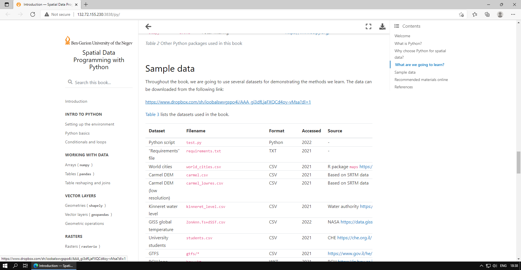Screen dimensions: 521x270
Task: Open the browser profile avatar
Action: pos(500,14)
